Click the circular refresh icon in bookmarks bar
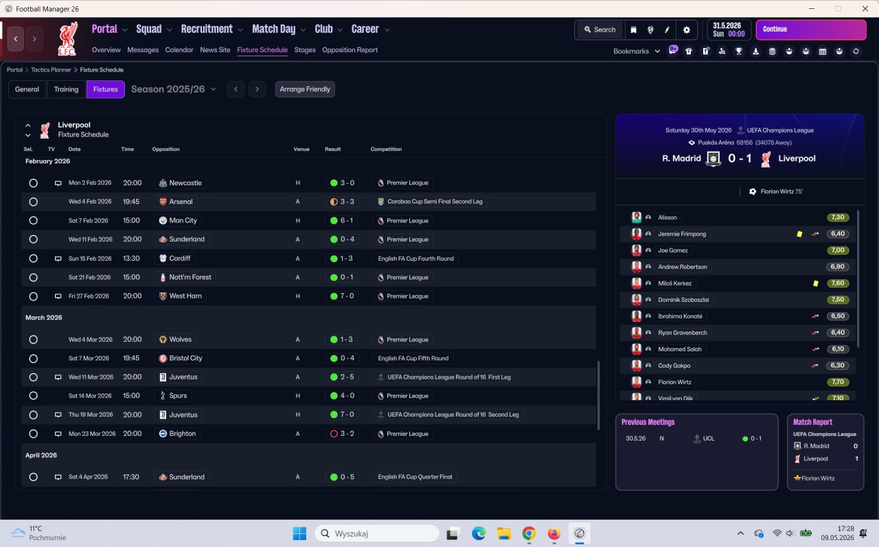 pos(856,51)
